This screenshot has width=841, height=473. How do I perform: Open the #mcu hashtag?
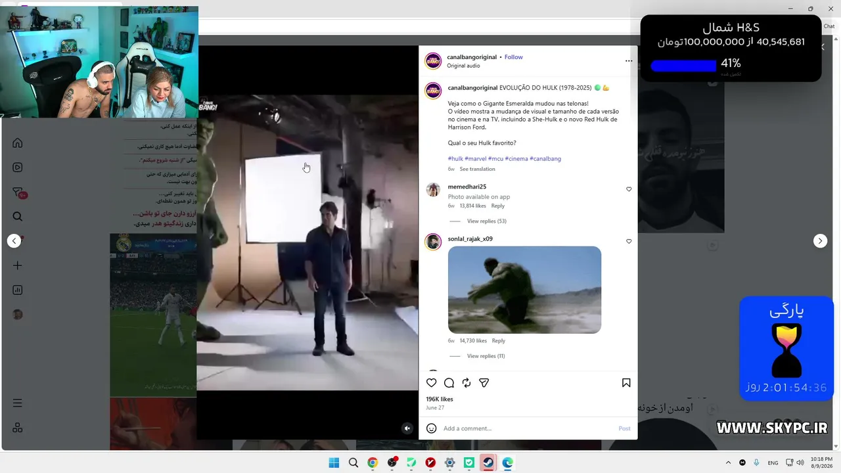[495, 158]
